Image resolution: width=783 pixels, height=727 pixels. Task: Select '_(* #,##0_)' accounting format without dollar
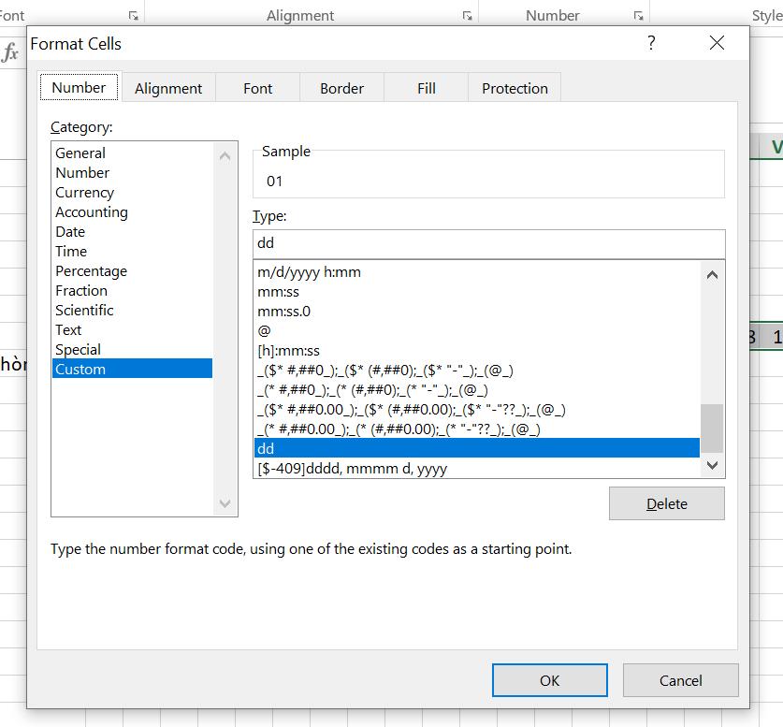477,390
